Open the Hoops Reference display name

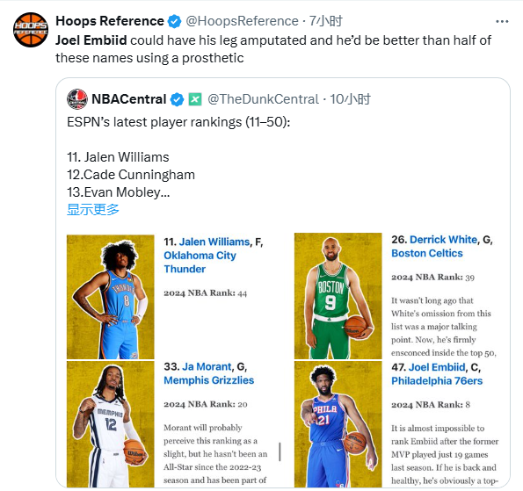tap(110, 21)
